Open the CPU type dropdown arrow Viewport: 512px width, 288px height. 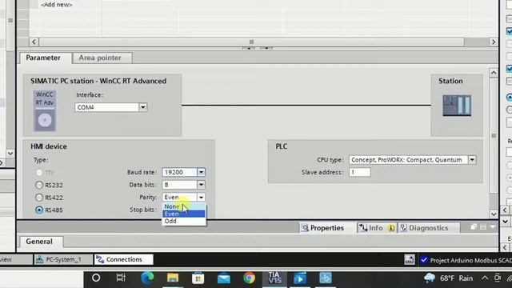click(x=472, y=160)
